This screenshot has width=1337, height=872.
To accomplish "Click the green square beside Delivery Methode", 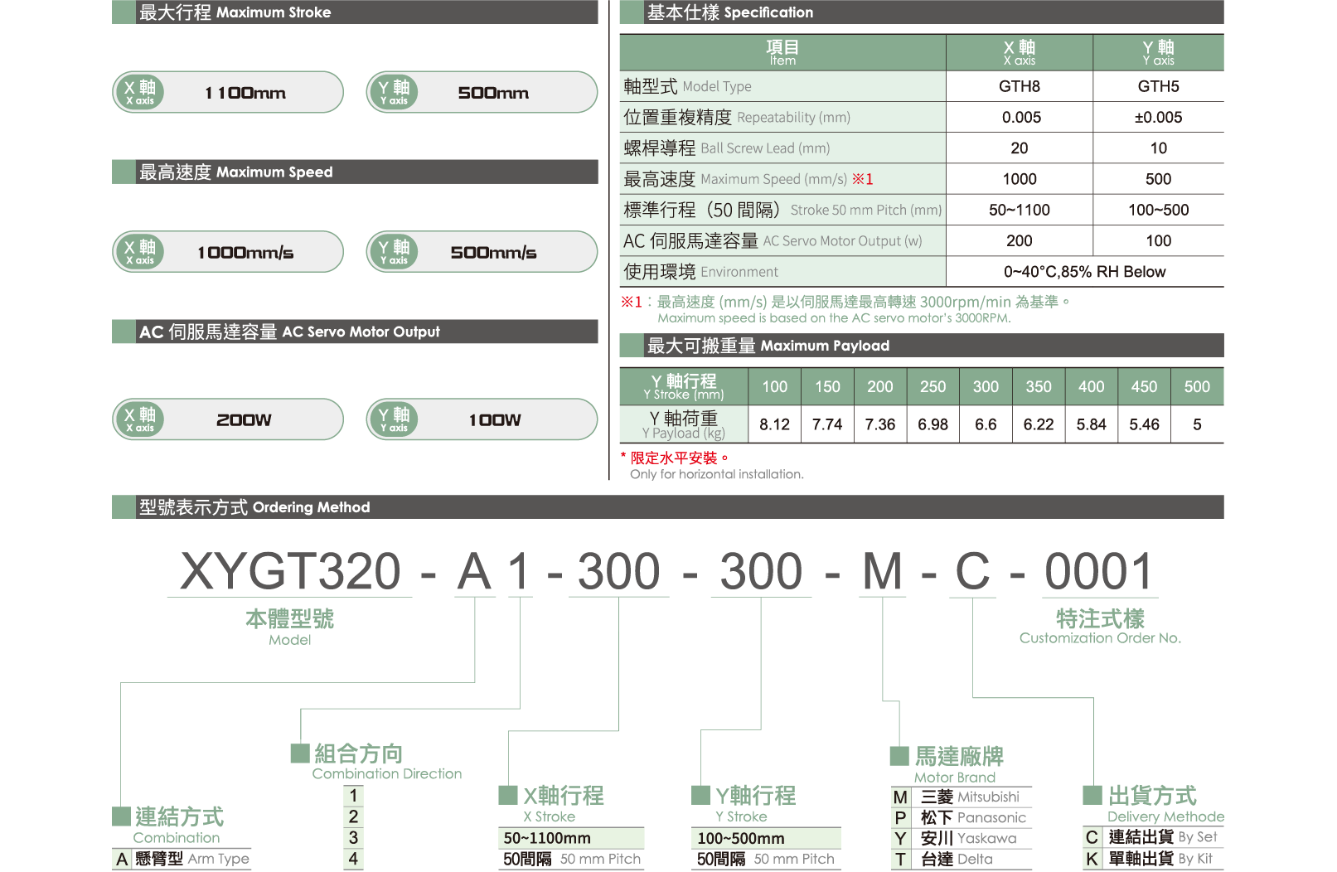I will click(x=1092, y=794).
